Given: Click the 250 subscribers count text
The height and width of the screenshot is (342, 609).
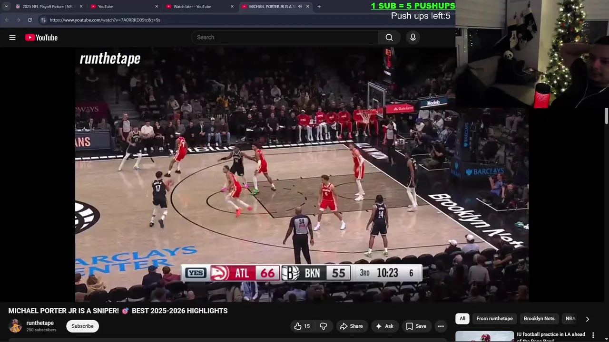Looking at the screenshot, I should tap(41, 330).
